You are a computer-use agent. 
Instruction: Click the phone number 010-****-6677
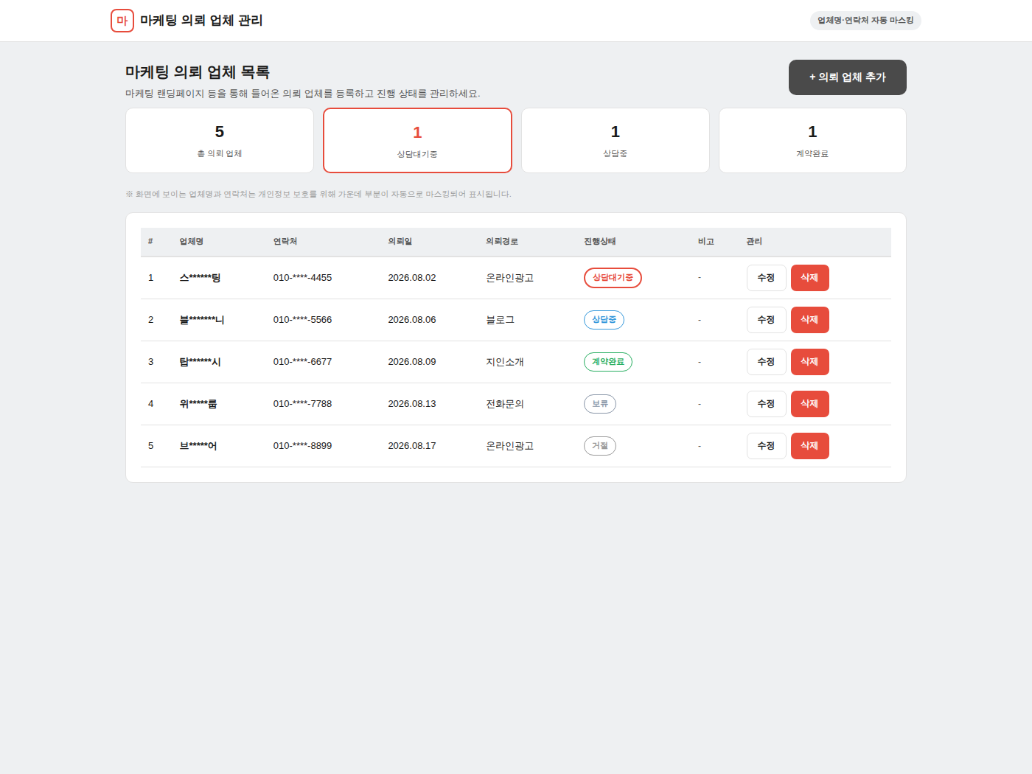(x=302, y=362)
